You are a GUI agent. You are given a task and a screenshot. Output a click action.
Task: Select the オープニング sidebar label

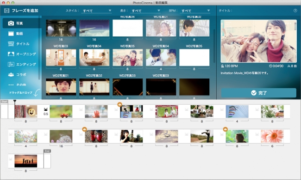point(26,54)
